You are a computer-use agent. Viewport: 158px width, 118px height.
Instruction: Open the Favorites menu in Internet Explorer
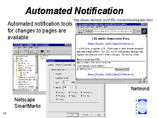point(99,27)
